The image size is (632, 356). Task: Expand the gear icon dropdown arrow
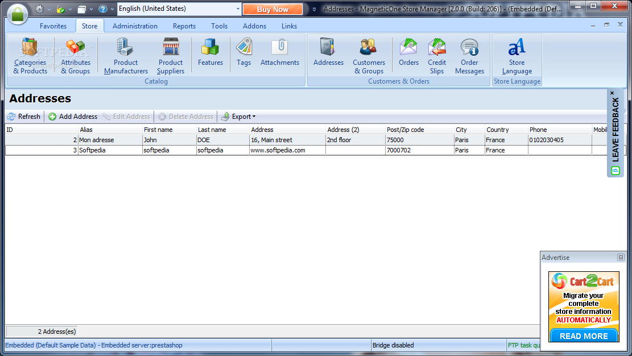pos(49,9)
